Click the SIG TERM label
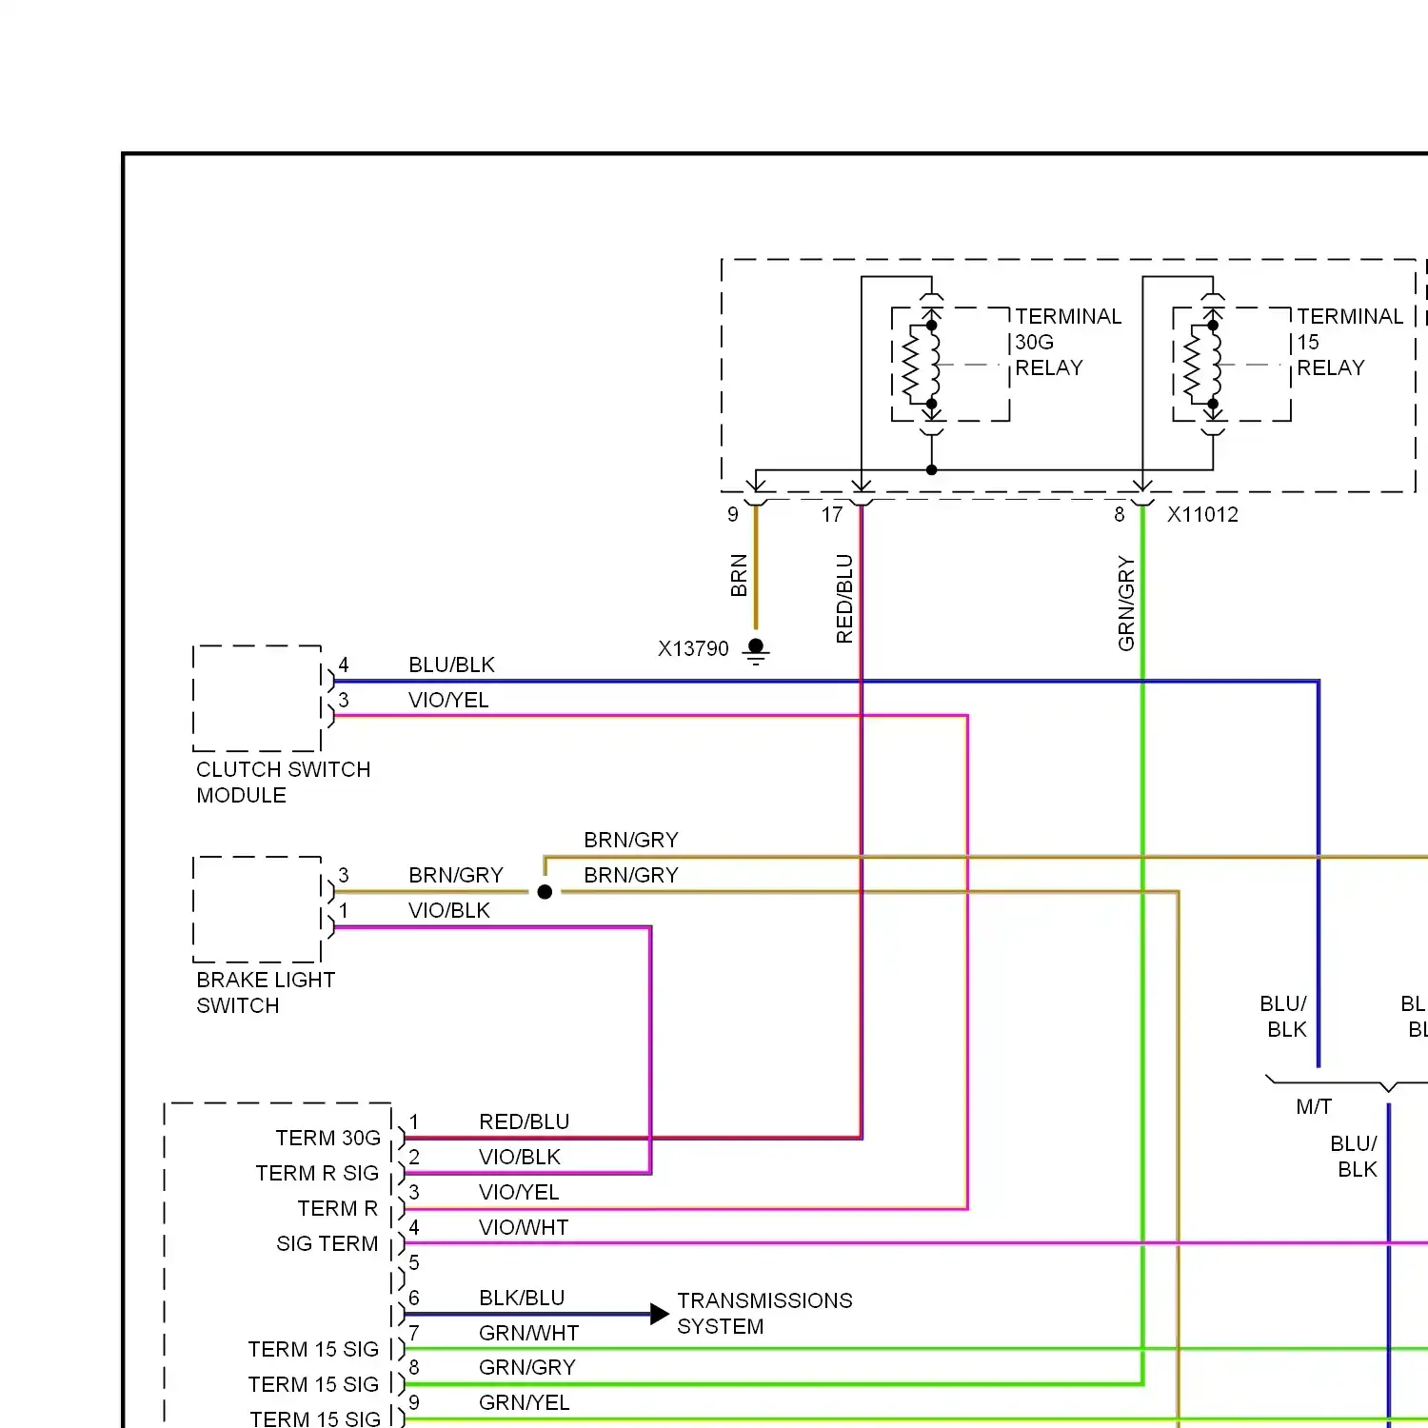Image resolution: width=1428 pixels, height=1428 pixels. [x=327, y=1243]
